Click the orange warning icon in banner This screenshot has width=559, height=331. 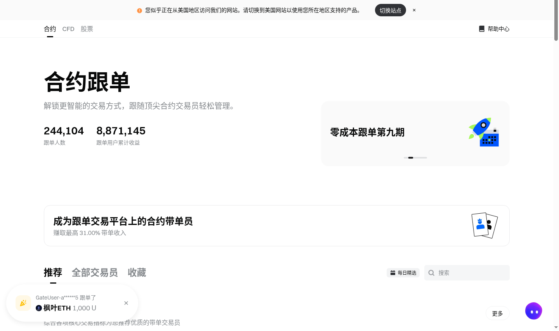click(x=140, y=10)
